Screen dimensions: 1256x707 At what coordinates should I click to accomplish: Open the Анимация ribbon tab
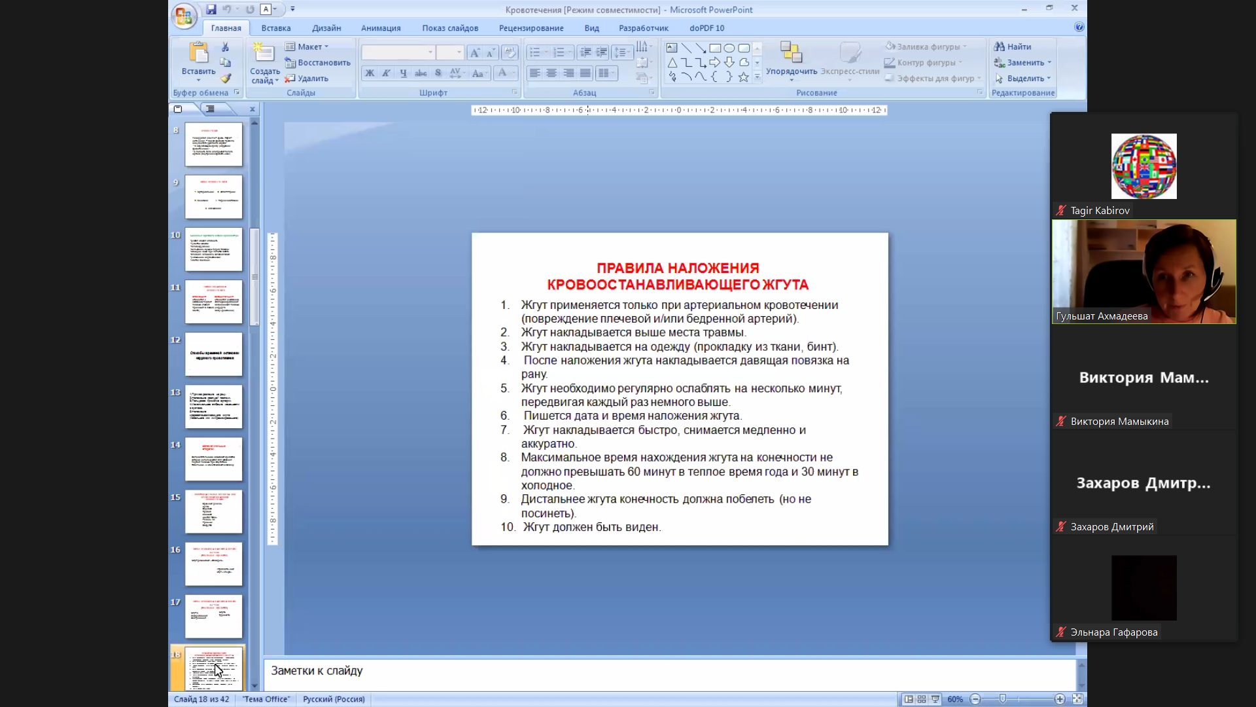coord(380,28)
